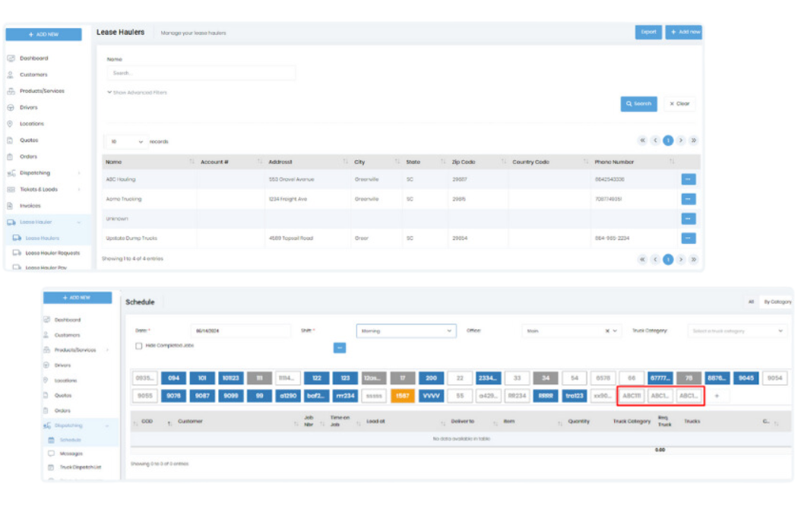Open Dashboard in the top sidebar

[x=33, y=58]
